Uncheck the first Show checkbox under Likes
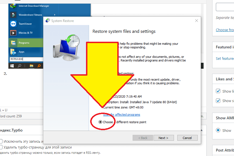This screenshot has width=234, height=156. pyautogui.click(x=218, y=91)
